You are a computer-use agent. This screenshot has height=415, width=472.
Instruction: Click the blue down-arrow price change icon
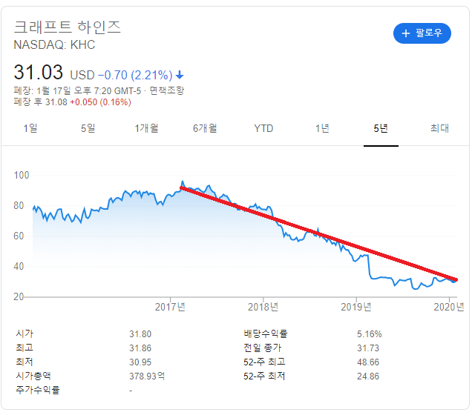click(x=180, y=75)
